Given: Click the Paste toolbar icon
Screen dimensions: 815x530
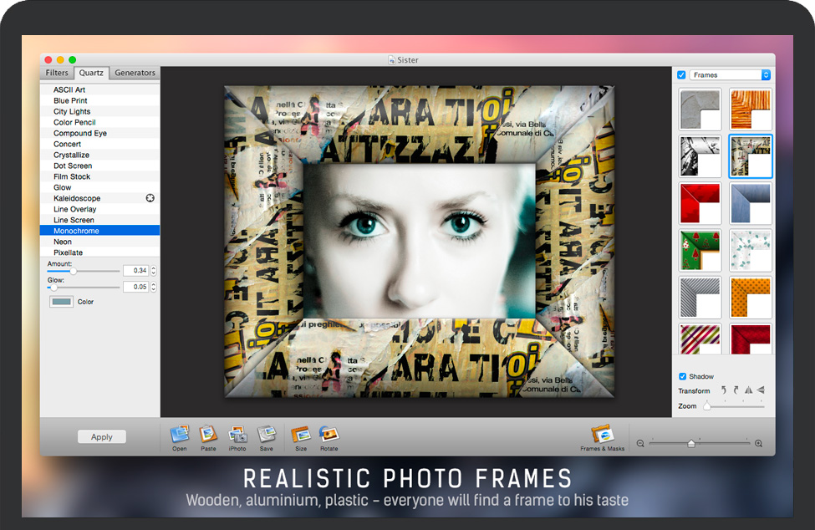Looking at the screenshot, I should pyautogui.click(x=208, y=435).
